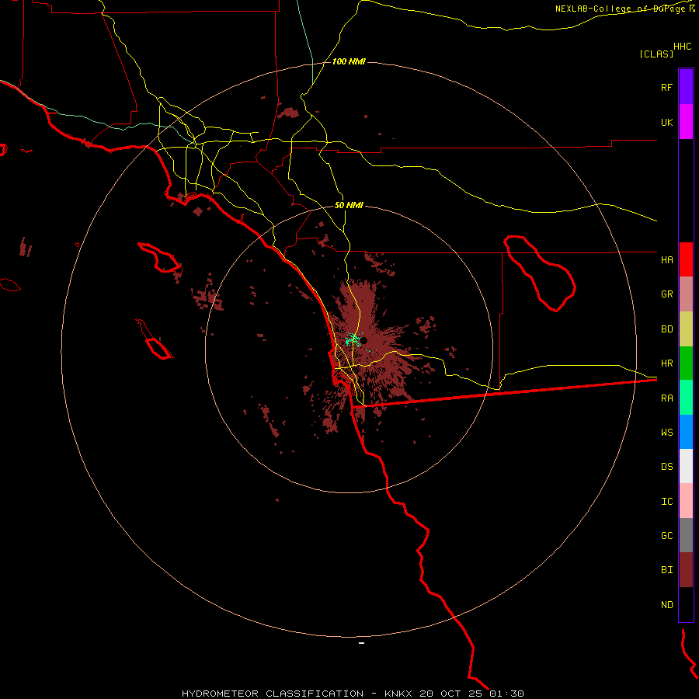Screen dimensions: 699x699
Task: Click the HR legend label
Action: click(x=666, y=363)
